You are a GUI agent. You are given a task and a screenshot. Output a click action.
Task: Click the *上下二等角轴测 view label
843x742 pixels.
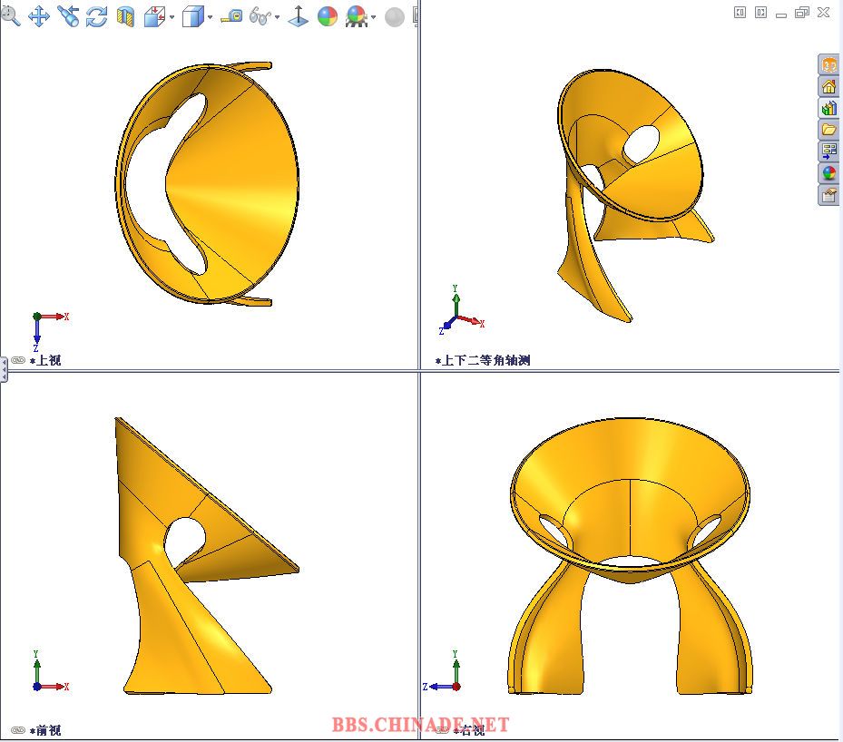pyautogui.click(x=483, y=360)
